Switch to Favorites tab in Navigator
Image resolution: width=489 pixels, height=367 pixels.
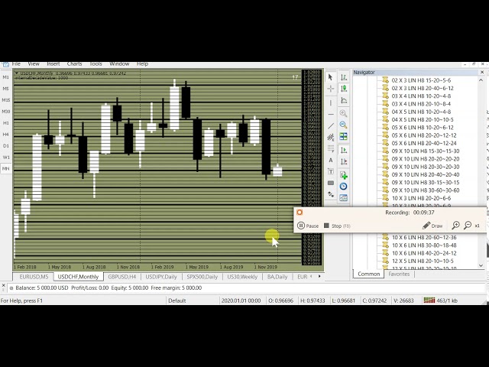[399, 274]
